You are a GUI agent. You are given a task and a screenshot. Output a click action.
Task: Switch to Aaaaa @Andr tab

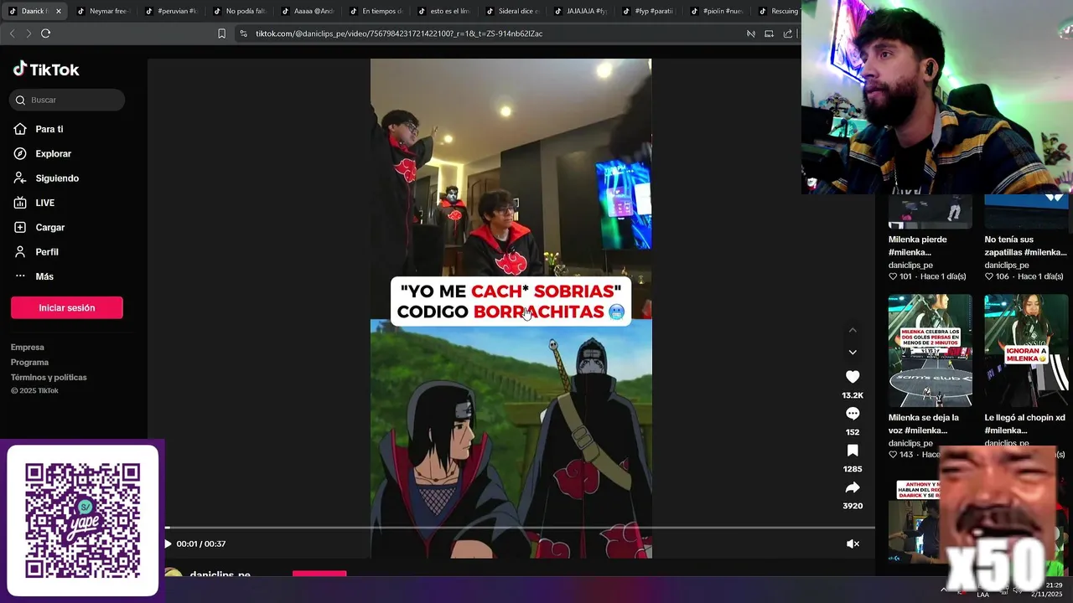click(x=308, y=12)
